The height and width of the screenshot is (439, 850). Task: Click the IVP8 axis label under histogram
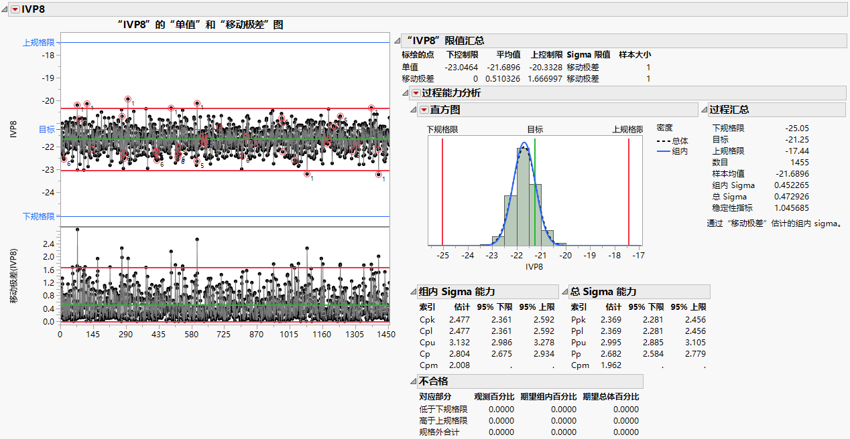(x=534, y=267)
